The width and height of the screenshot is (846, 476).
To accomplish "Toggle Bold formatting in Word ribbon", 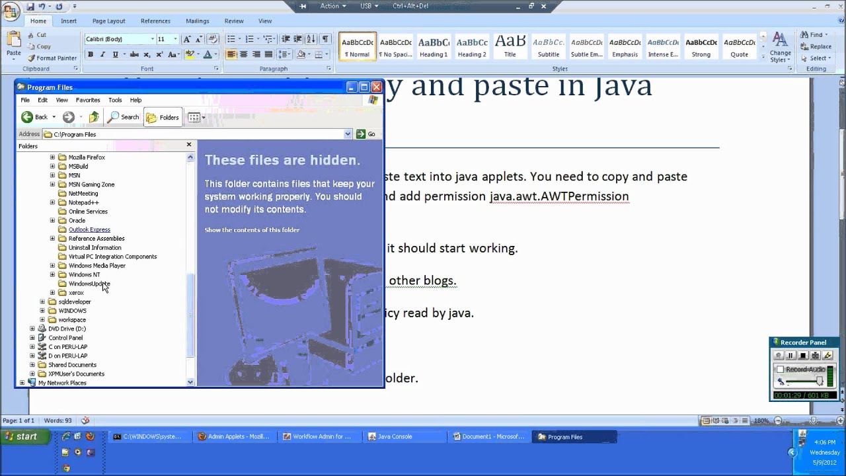I will coord(91,54).
